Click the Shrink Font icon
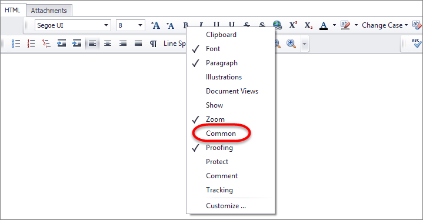This screenshot has width=423, height=220. [170, 26]
